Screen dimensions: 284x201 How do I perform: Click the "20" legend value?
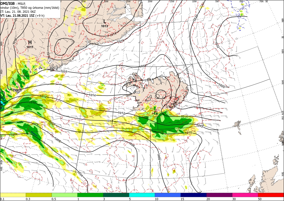(208, 199)
